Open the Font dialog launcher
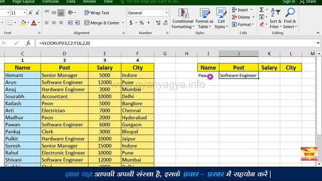The width and height of the screenshot is (322, 181). point(39,33)
